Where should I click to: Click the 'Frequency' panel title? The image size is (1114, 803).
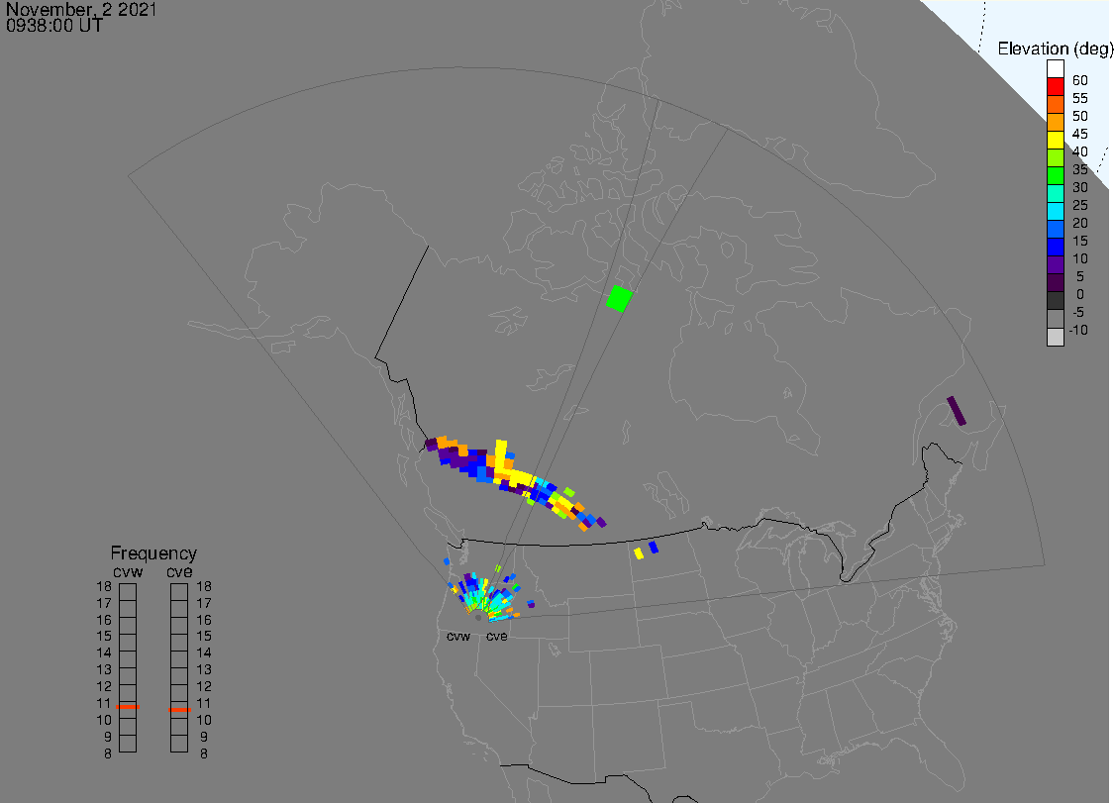click(x=153, y=552)
